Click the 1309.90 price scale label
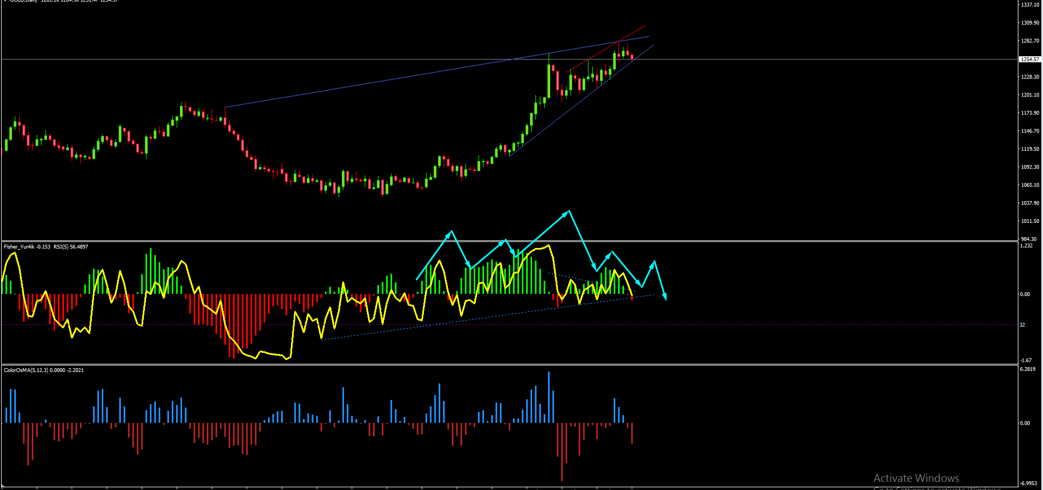Screen dimensions: 1043x490 coord(1030,23)
